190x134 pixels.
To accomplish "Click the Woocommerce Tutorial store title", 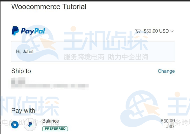I will (49, 6).
